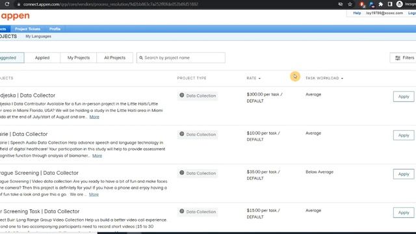Image resolution: width=416 pixels, height=234 pixels.
Task: Click the Data Collection badge icon for Prague Screening
Action: click(x=182, y=173)
